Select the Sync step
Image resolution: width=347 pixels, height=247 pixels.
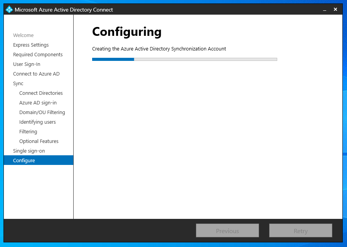tap(18, 84)
